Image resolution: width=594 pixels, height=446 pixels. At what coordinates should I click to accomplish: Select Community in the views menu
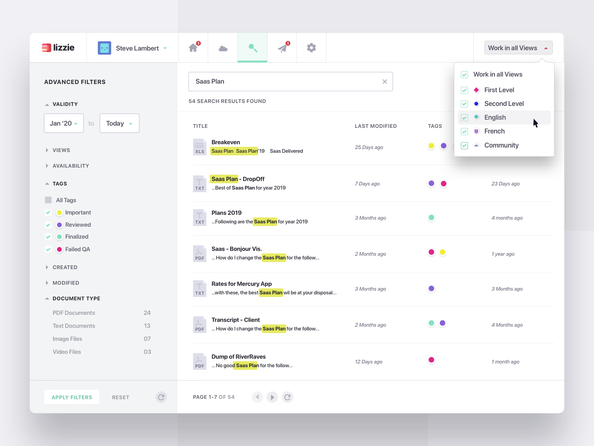(x=501, y=145)
